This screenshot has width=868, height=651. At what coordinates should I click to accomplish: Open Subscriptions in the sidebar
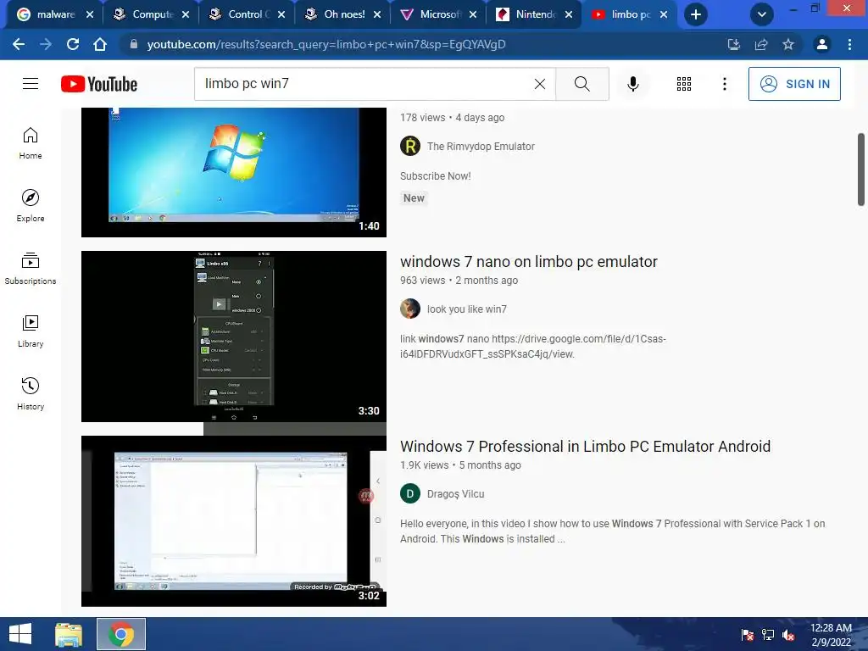coord(31,269)
